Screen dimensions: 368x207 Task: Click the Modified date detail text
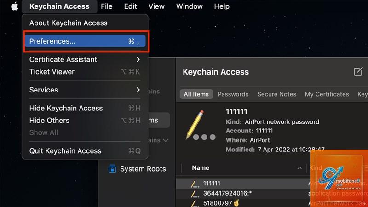coord(275,149)
